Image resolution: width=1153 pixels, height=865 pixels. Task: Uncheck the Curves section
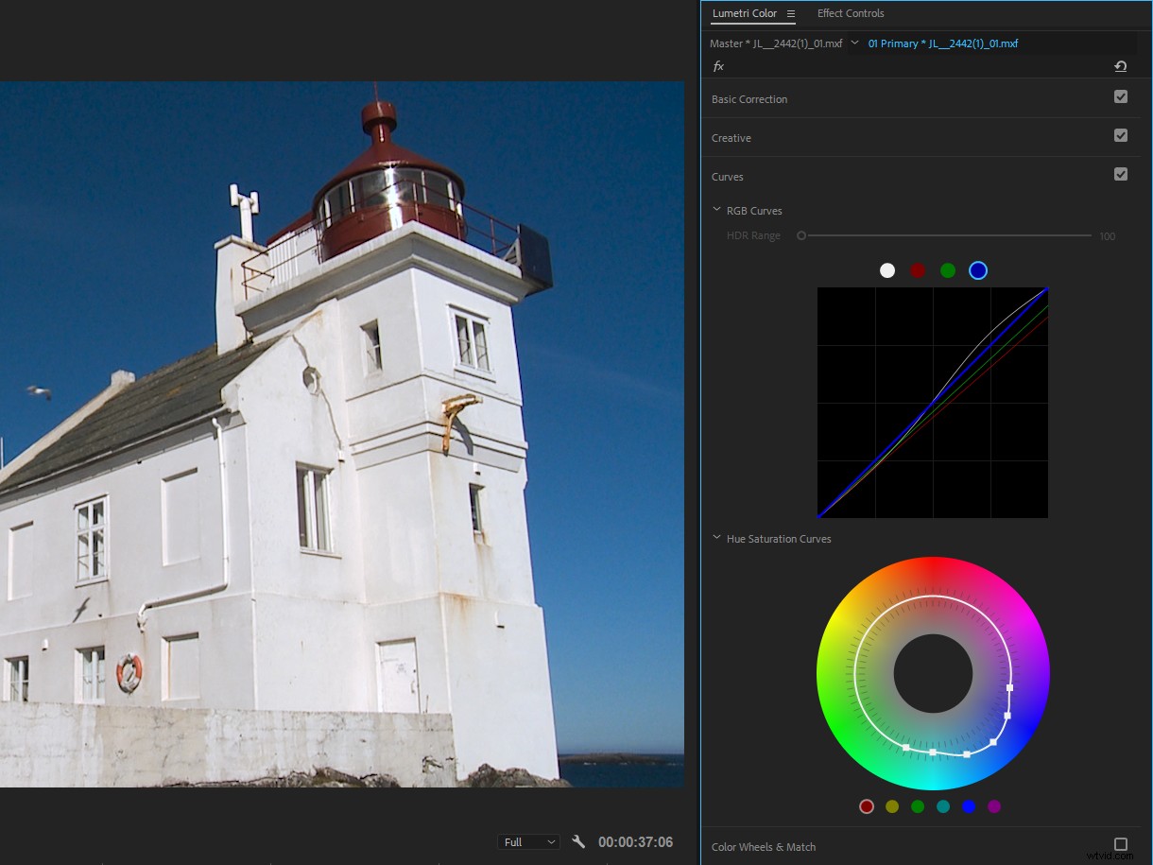click(x=1121, y=174)
